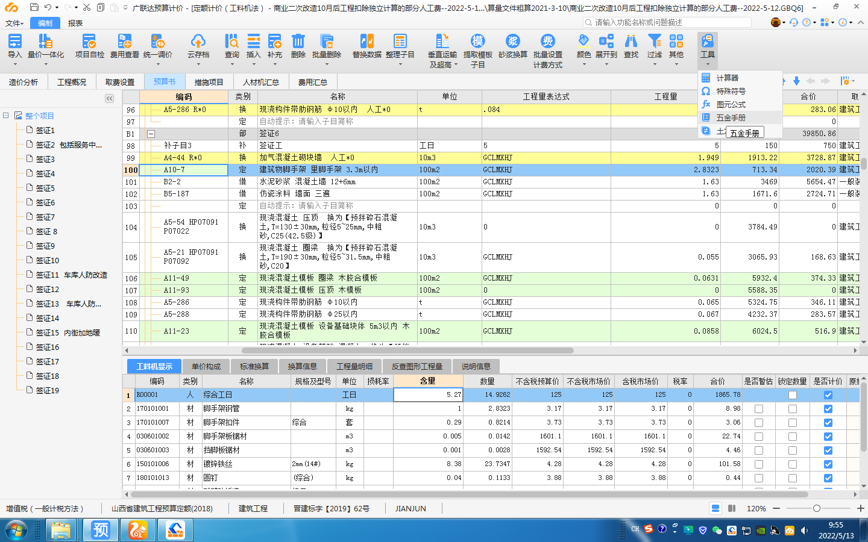Viewport: 868px width, 542px height.
Task: Click the blue move-down arrow icon
Action: pyautogui.click(x=796, y=81)
